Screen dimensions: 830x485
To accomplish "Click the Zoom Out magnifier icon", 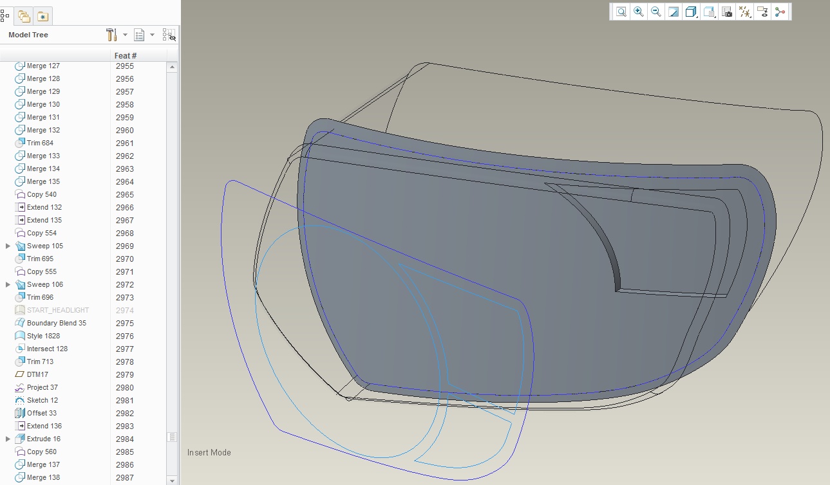I will (656, 12).
